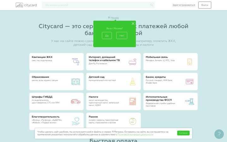Open Банки, кредиты category title

(x=156, y=77)
